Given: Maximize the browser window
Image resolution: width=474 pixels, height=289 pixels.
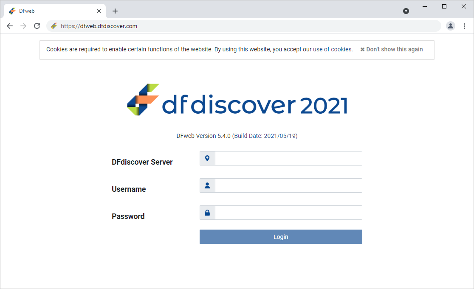Looking at the screenshot, I should pyautogui.click(x=444, y=6).
